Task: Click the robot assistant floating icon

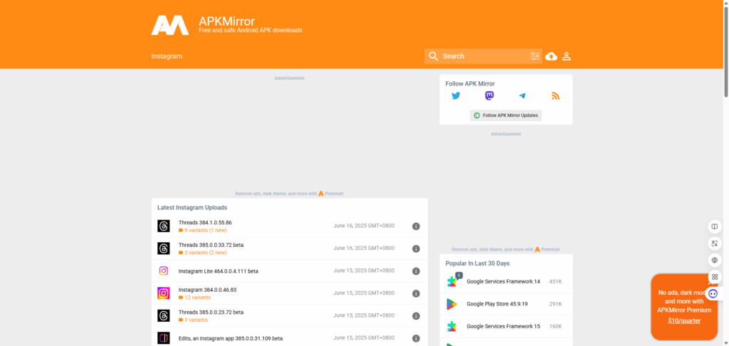Action: coord(713,293)
